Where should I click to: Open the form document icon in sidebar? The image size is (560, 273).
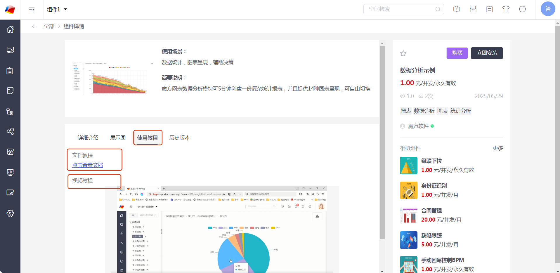[10, 91]
